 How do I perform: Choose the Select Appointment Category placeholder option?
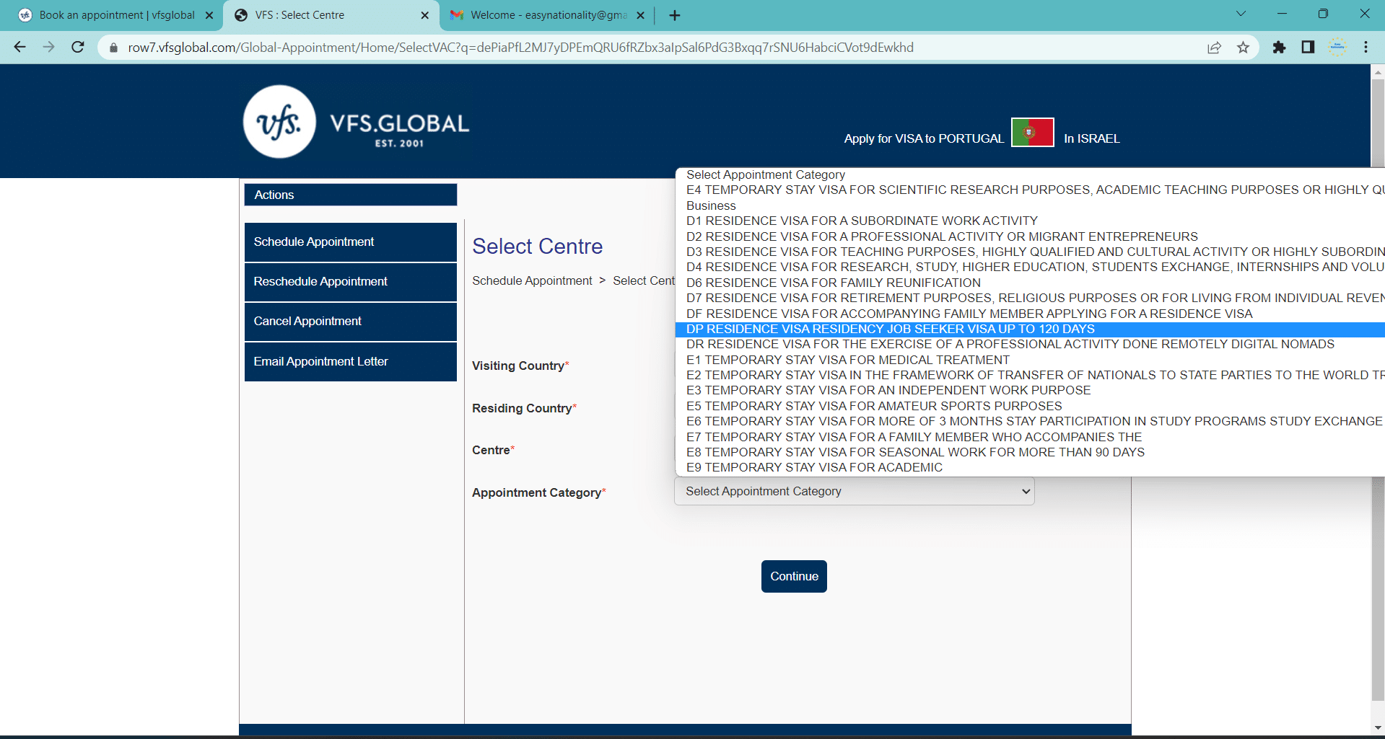[1030, 174]
